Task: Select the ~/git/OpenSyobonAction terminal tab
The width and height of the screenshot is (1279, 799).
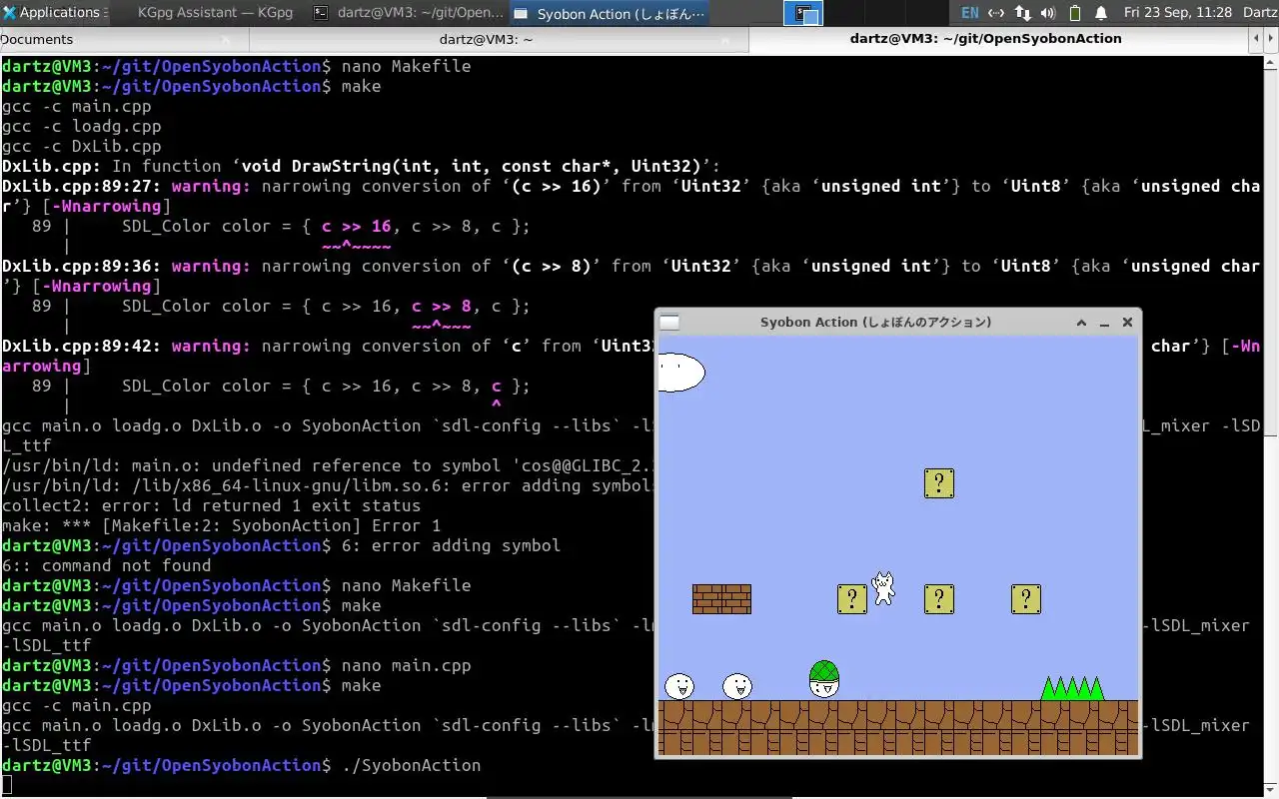Action: pyautogui.click(x=985, y=39)
